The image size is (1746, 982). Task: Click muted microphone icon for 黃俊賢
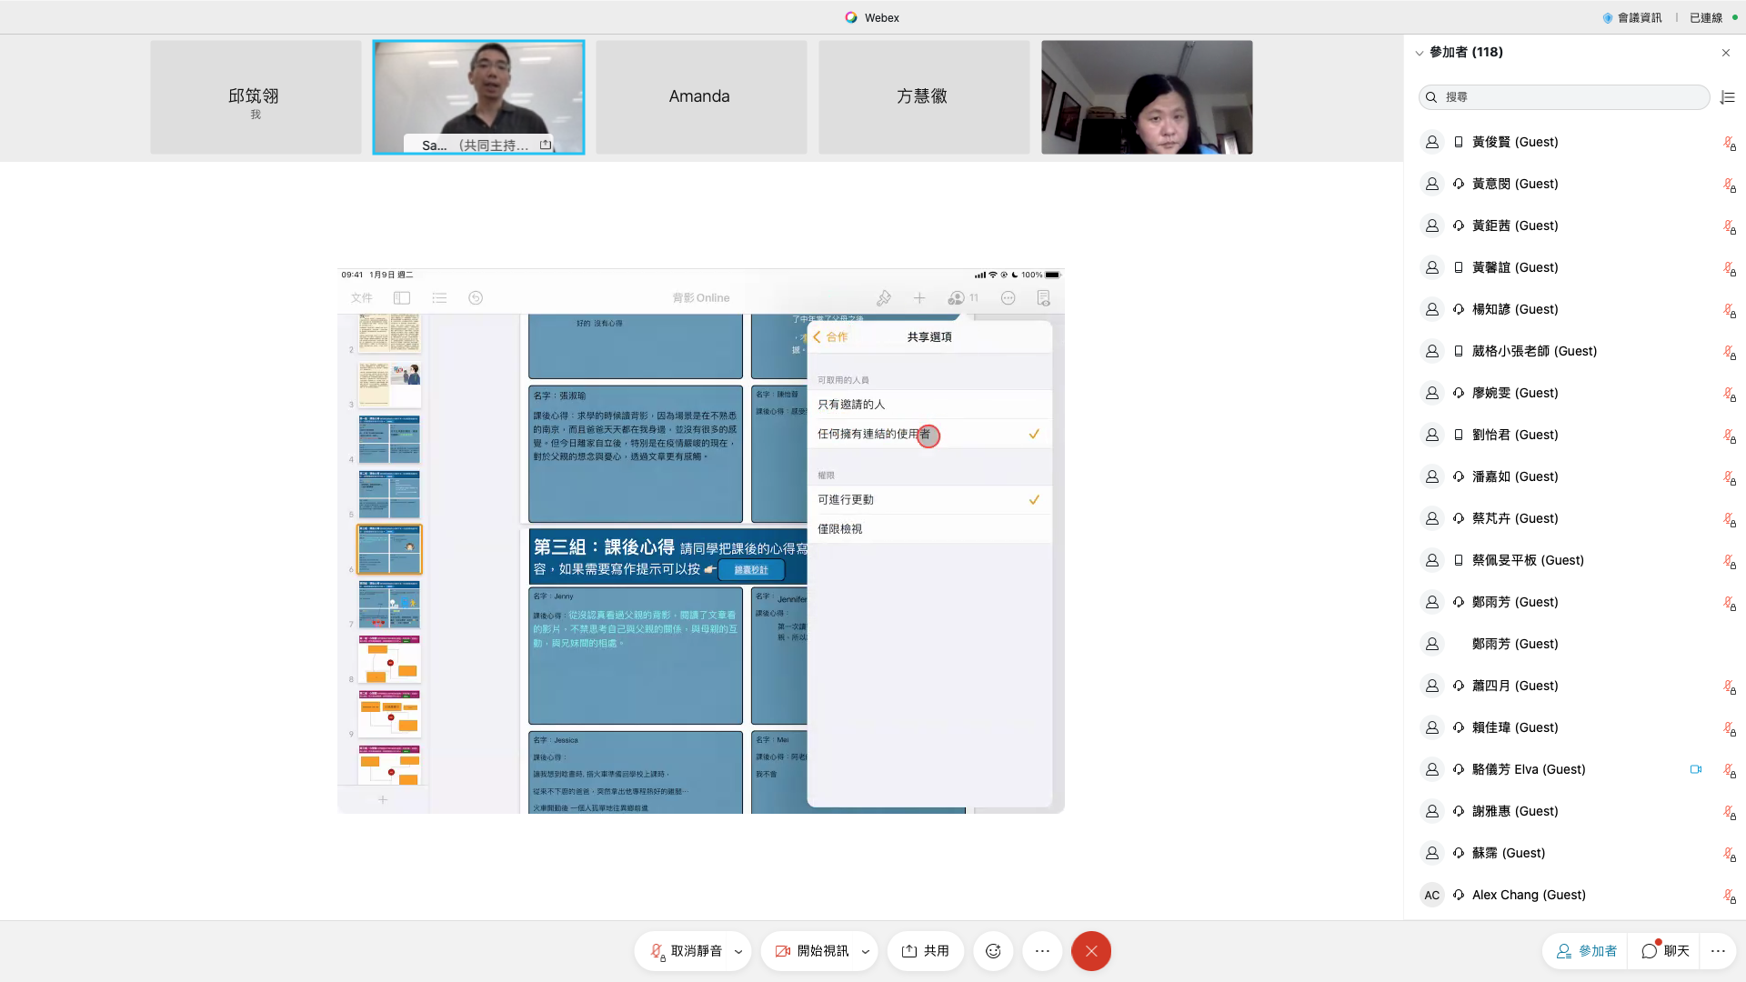pos(1729,143)
